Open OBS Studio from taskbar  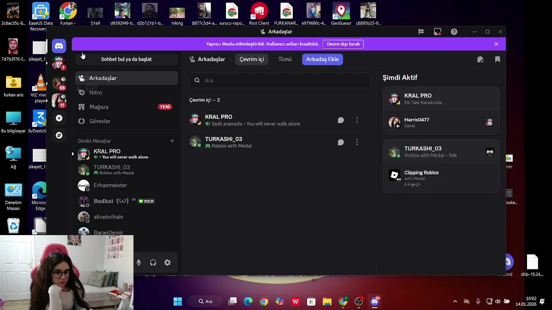[x=359, y=301]
